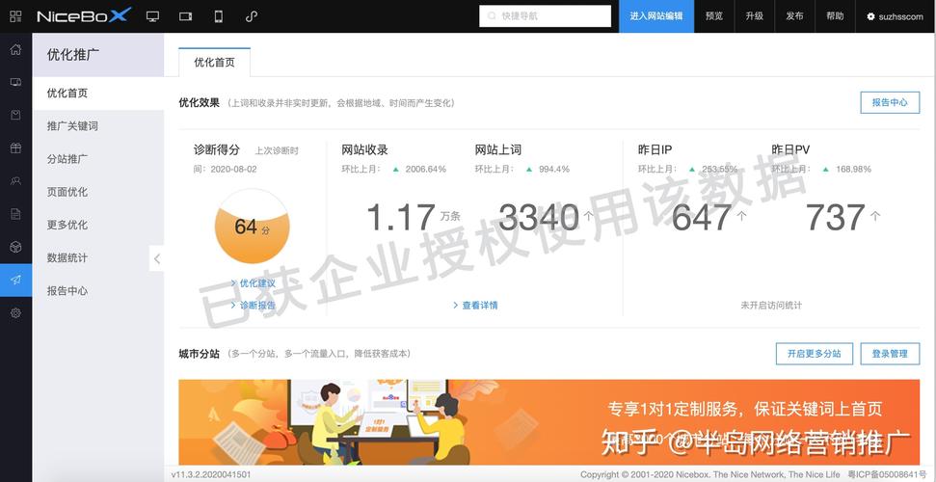Image resolution: width=936 pixels, height=482 pixels.
Task: Focus the 快捷导航 search field
Action: click(x=546, y=16)
